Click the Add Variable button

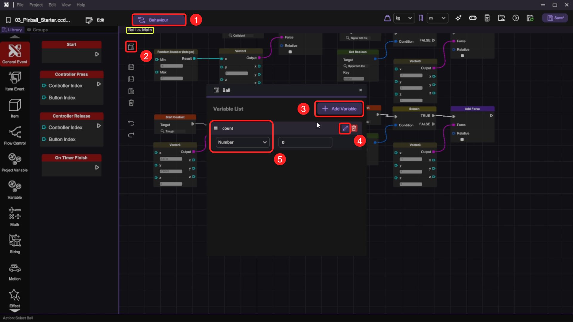click(339, 109)
